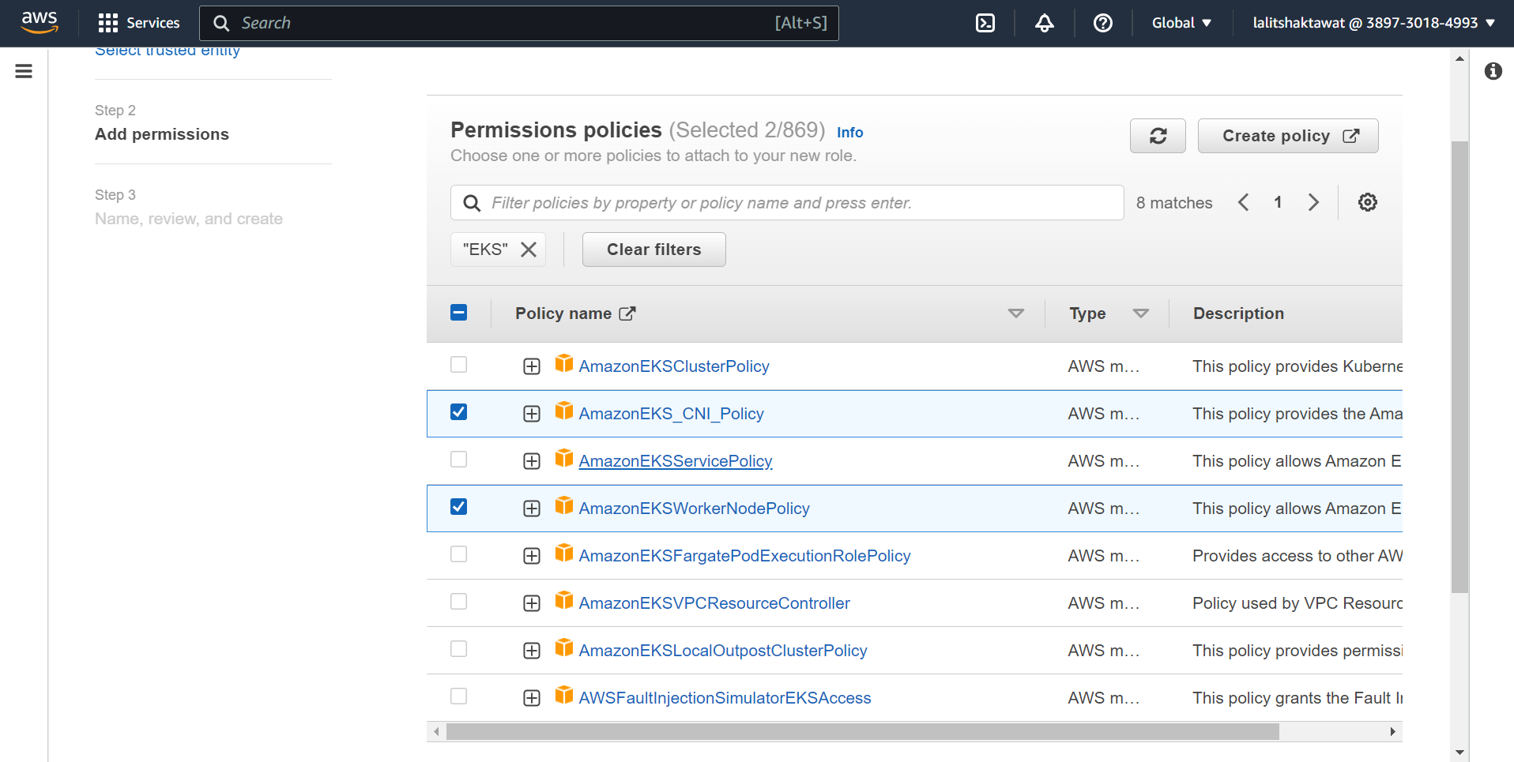Check the AWSFaultInjectionSimulatorEKSAccess checkbox
This screenshot has height=762, width=1514.
(458, 696)
